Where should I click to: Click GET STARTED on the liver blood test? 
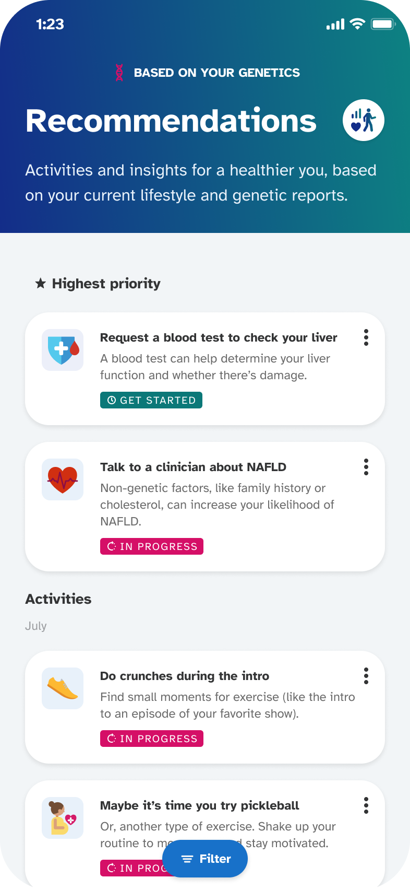tap(151, 400)
